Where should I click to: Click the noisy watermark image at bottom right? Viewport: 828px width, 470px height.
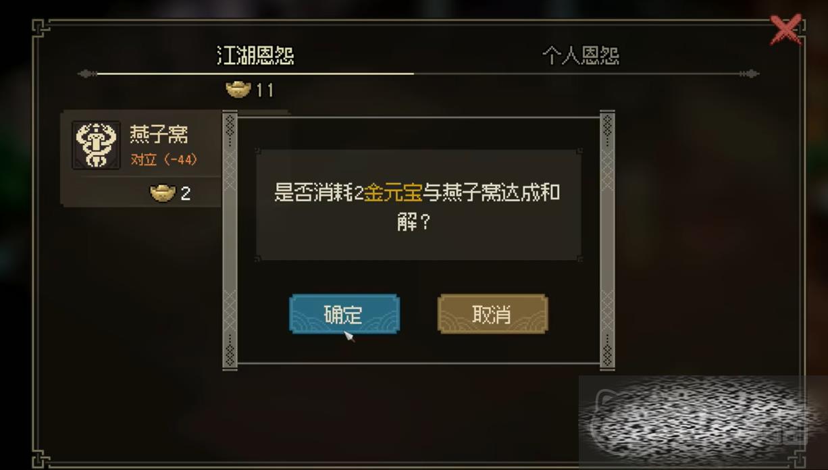pos(702,421)
